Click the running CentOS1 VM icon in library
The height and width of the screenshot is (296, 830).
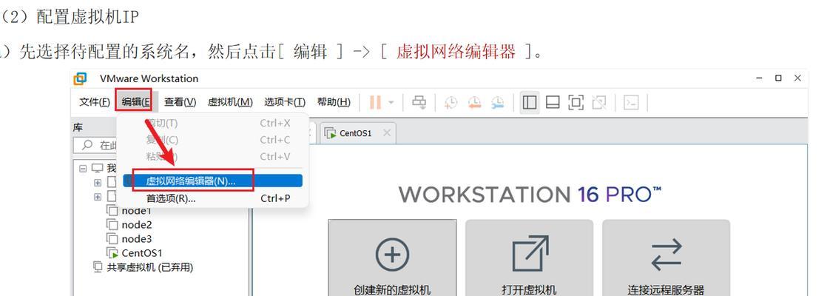pyautogui.click(x=112, y=253)
